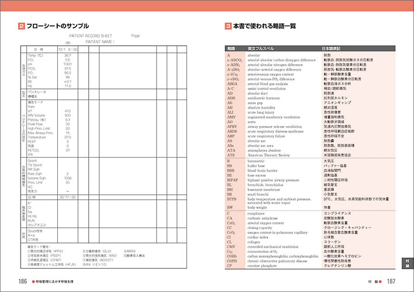Click the 本書で使われる略語一覧 heading
This screenshot has height=292, width=414.
[268, 26]
